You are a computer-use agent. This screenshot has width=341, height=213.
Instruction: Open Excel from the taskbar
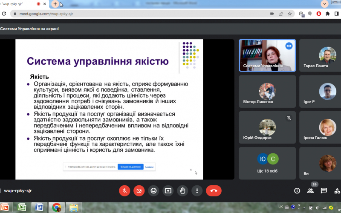(22, 207)
